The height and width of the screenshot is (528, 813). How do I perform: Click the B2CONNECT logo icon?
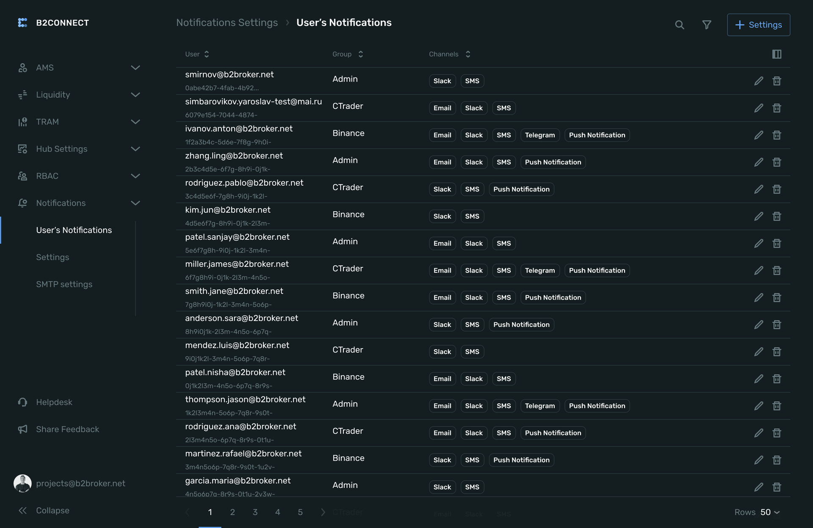pyautogui.click(x=22, y=23)
